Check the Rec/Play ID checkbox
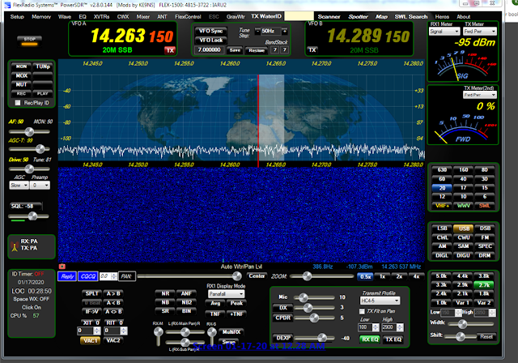The width and height of the screenshot is (518, 363). [x=18, y=103]
